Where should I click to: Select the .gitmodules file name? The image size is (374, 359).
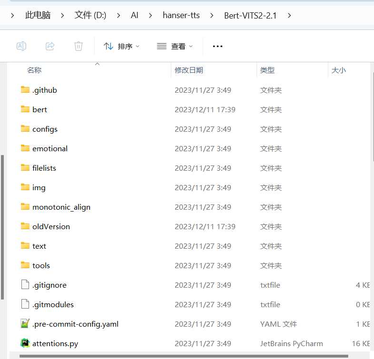[53, 304]
